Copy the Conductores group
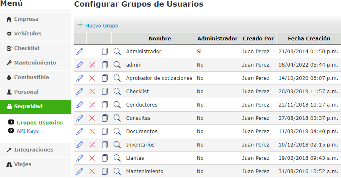The height and width of the screenshot is (179, 341). (x=105, y=105)
